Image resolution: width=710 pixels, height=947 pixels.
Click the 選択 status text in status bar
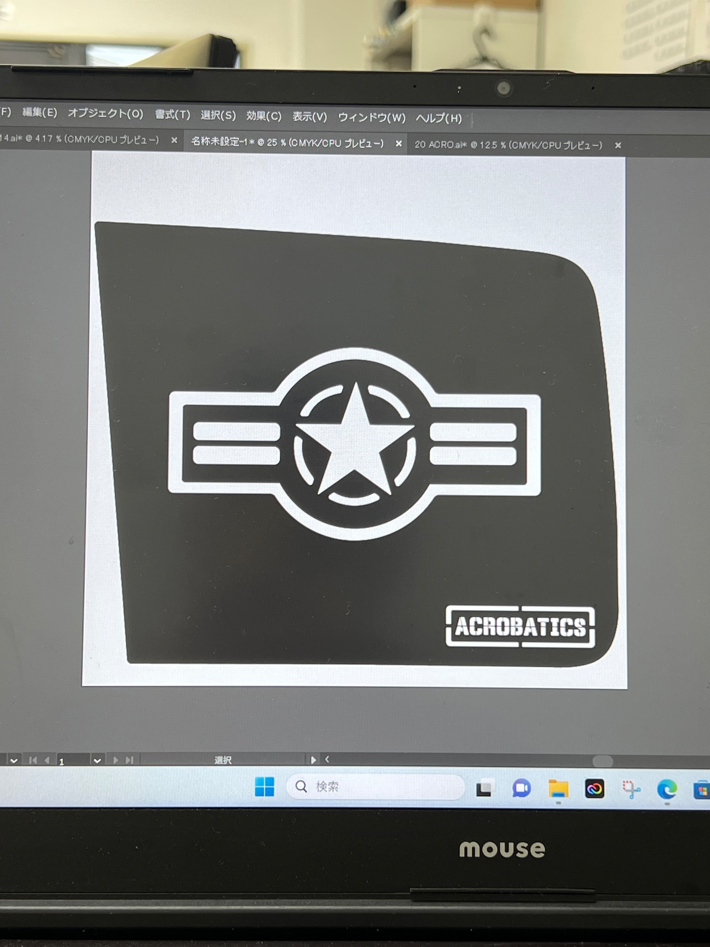pos(223,760)
